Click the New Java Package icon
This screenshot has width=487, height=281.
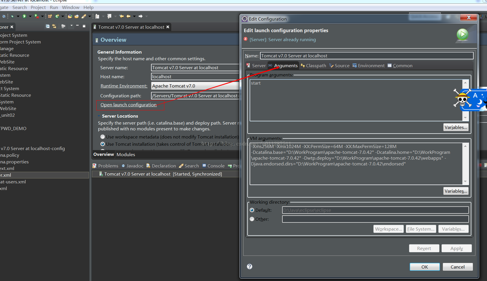coord(50,16)
